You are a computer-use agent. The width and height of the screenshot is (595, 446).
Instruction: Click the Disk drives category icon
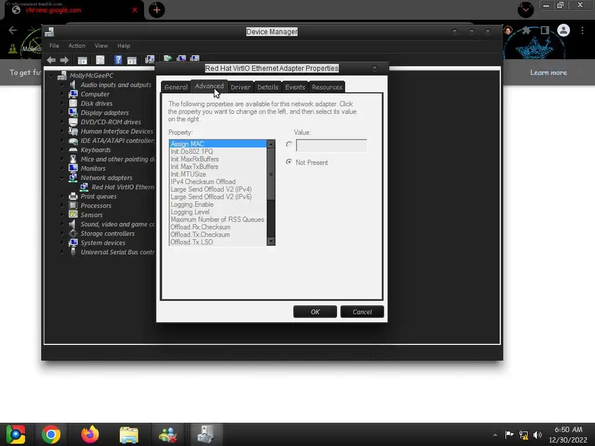click(73, 103)
